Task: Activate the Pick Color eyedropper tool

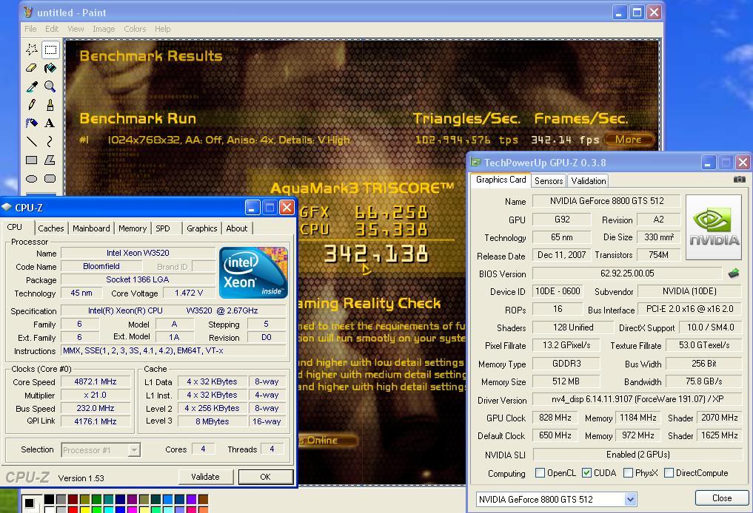Action: pos(32,86)
